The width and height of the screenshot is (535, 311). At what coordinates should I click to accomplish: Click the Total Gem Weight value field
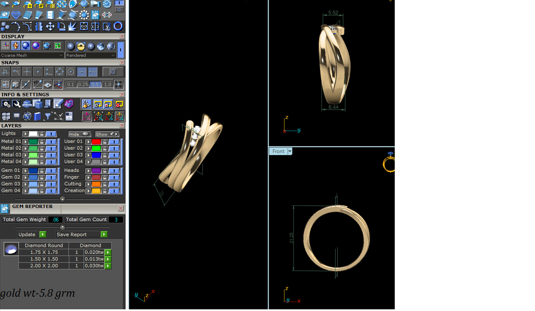pyautogui.click(x=55, y=219)
